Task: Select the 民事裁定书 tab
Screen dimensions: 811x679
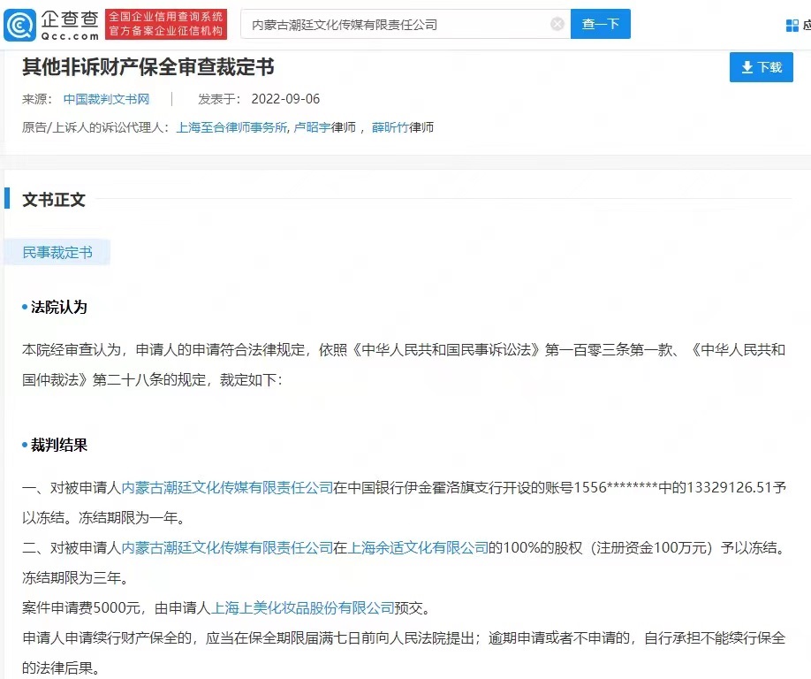Action: pyautogui.click(x=57, y=253)
